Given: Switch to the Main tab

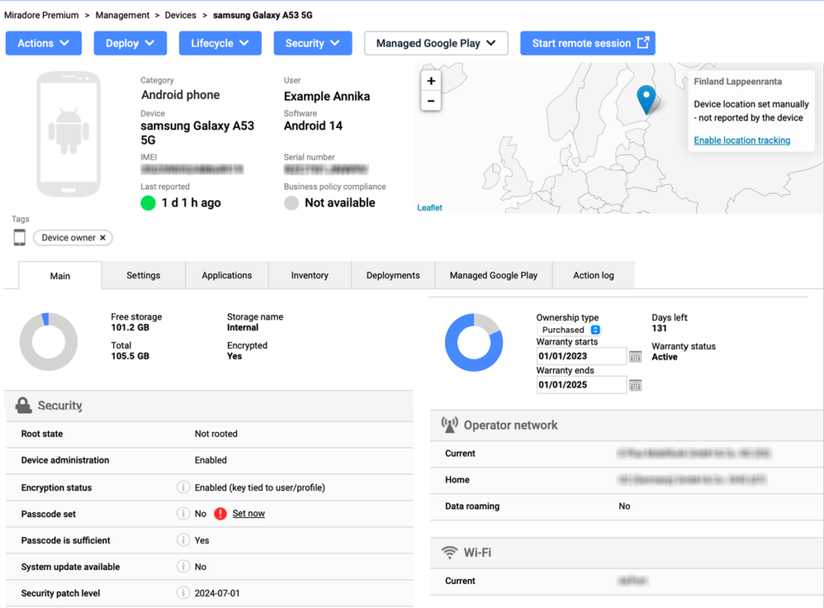Looking at the screenshot, I should (x=60, y=276).
